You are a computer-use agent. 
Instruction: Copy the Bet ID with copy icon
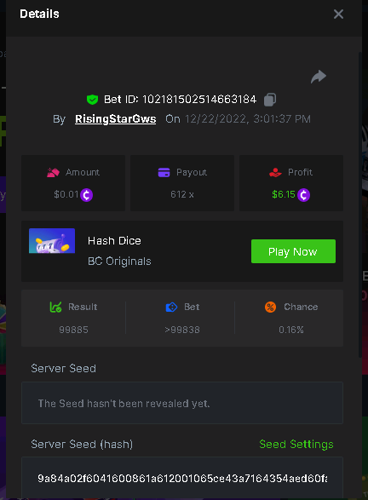(270, 100)
